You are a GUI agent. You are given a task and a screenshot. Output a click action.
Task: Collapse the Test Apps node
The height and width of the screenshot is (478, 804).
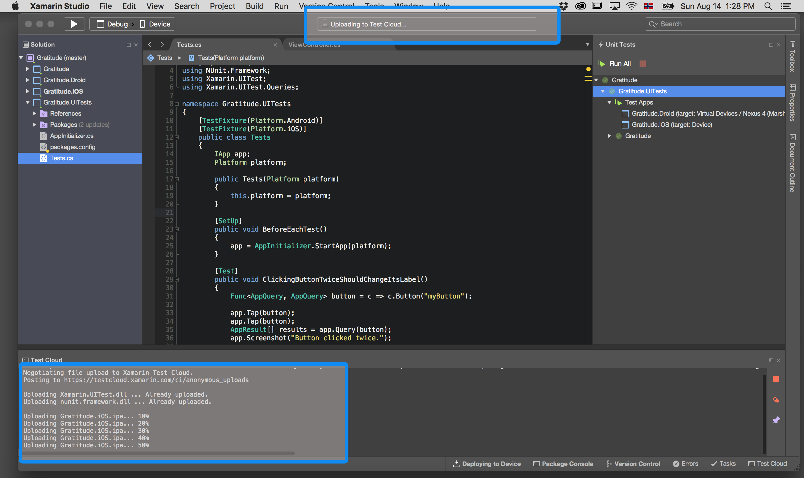[x=609, y=103]
